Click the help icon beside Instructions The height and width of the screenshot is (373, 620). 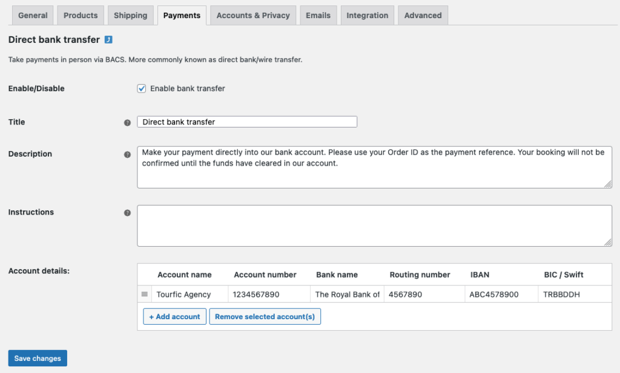coord(127,212)
